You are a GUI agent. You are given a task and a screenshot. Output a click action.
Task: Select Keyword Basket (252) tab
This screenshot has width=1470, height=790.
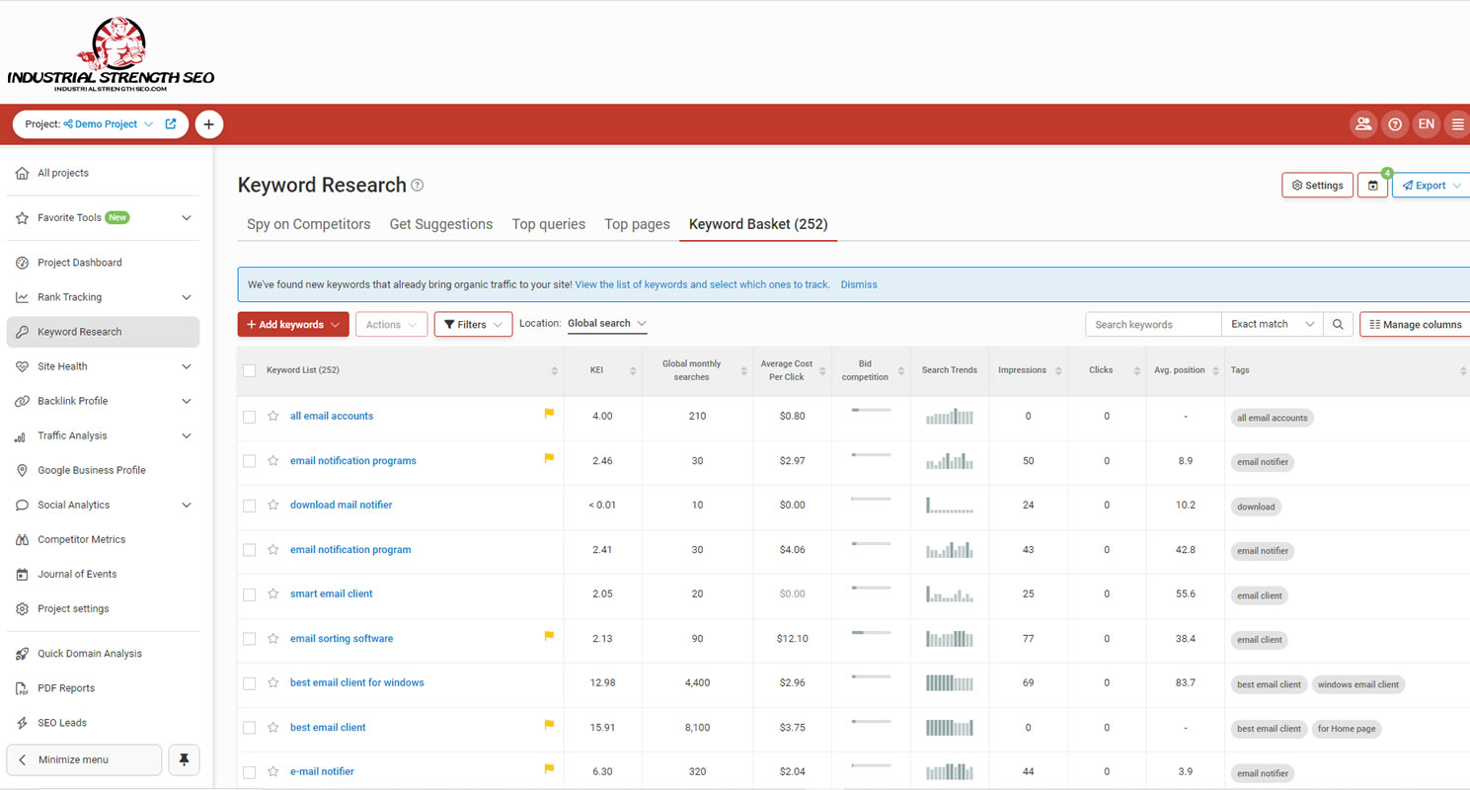point(758,224)
